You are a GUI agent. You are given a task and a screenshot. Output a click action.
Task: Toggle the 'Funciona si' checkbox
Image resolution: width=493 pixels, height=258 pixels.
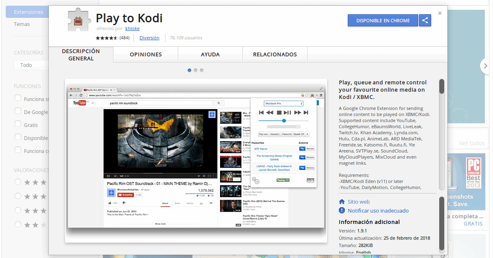point(18,98)
